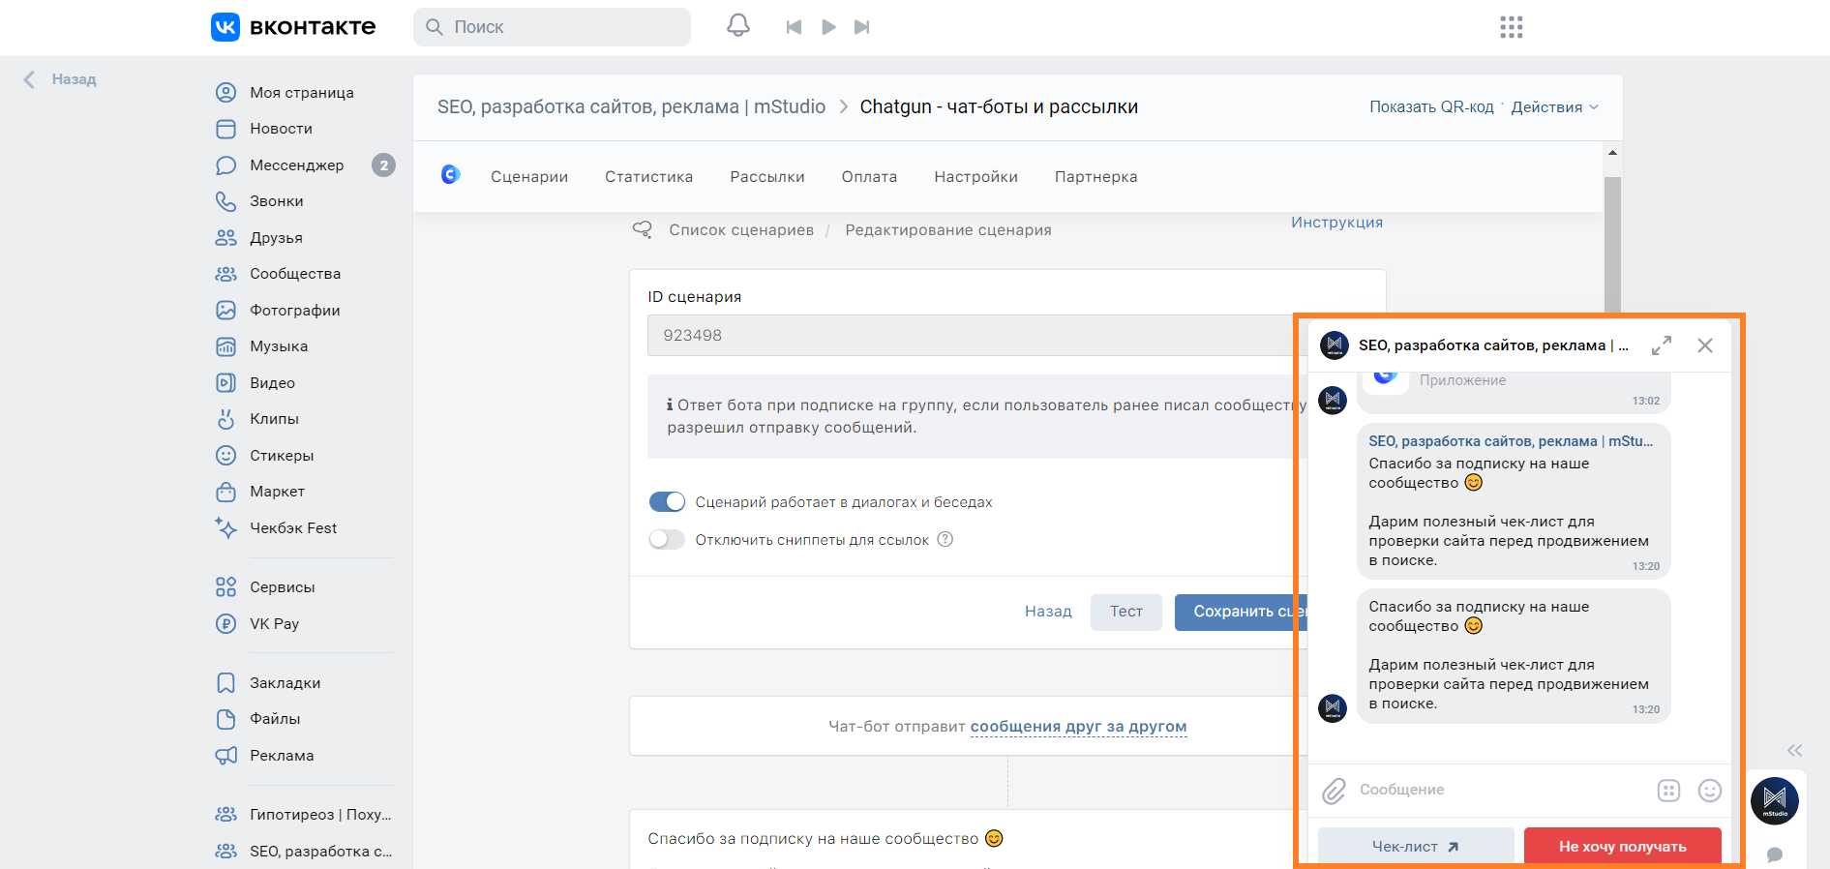Open сообщения друг за другом selector
This screenshot has width=1830, height=869.
(x=1078, y=727)
